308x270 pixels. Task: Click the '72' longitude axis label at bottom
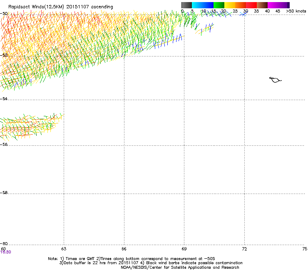[244, 249]
